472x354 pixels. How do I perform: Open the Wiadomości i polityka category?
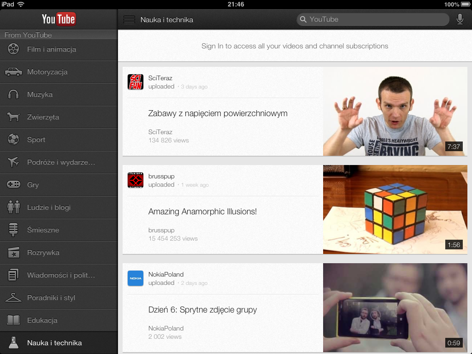(61, 275)
